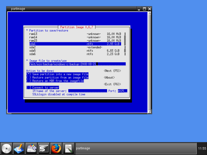
Task: Click the image file path input field
Action: click(x=78, y=64)
